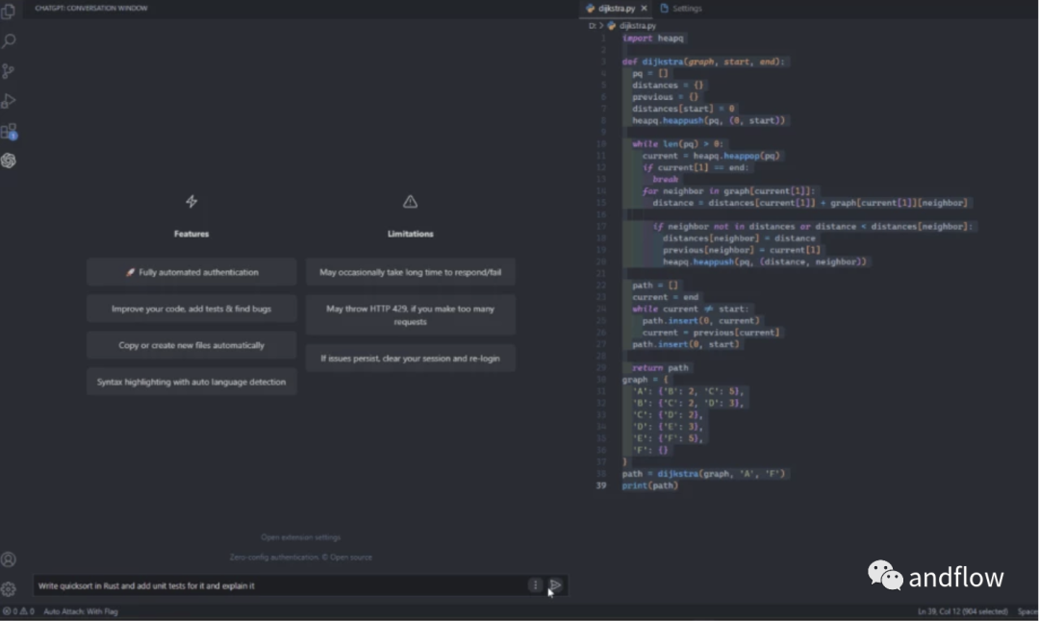Click the 'return path' line
Viewport: 1039px width, 621px height.
point(660,367)
